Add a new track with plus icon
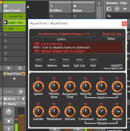 (x=28, y=7)
